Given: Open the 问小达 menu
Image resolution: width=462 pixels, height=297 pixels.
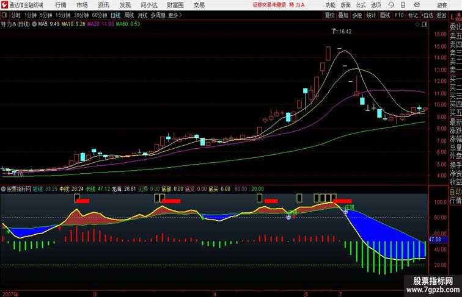Looking at the screenshot, I should 148,5.
